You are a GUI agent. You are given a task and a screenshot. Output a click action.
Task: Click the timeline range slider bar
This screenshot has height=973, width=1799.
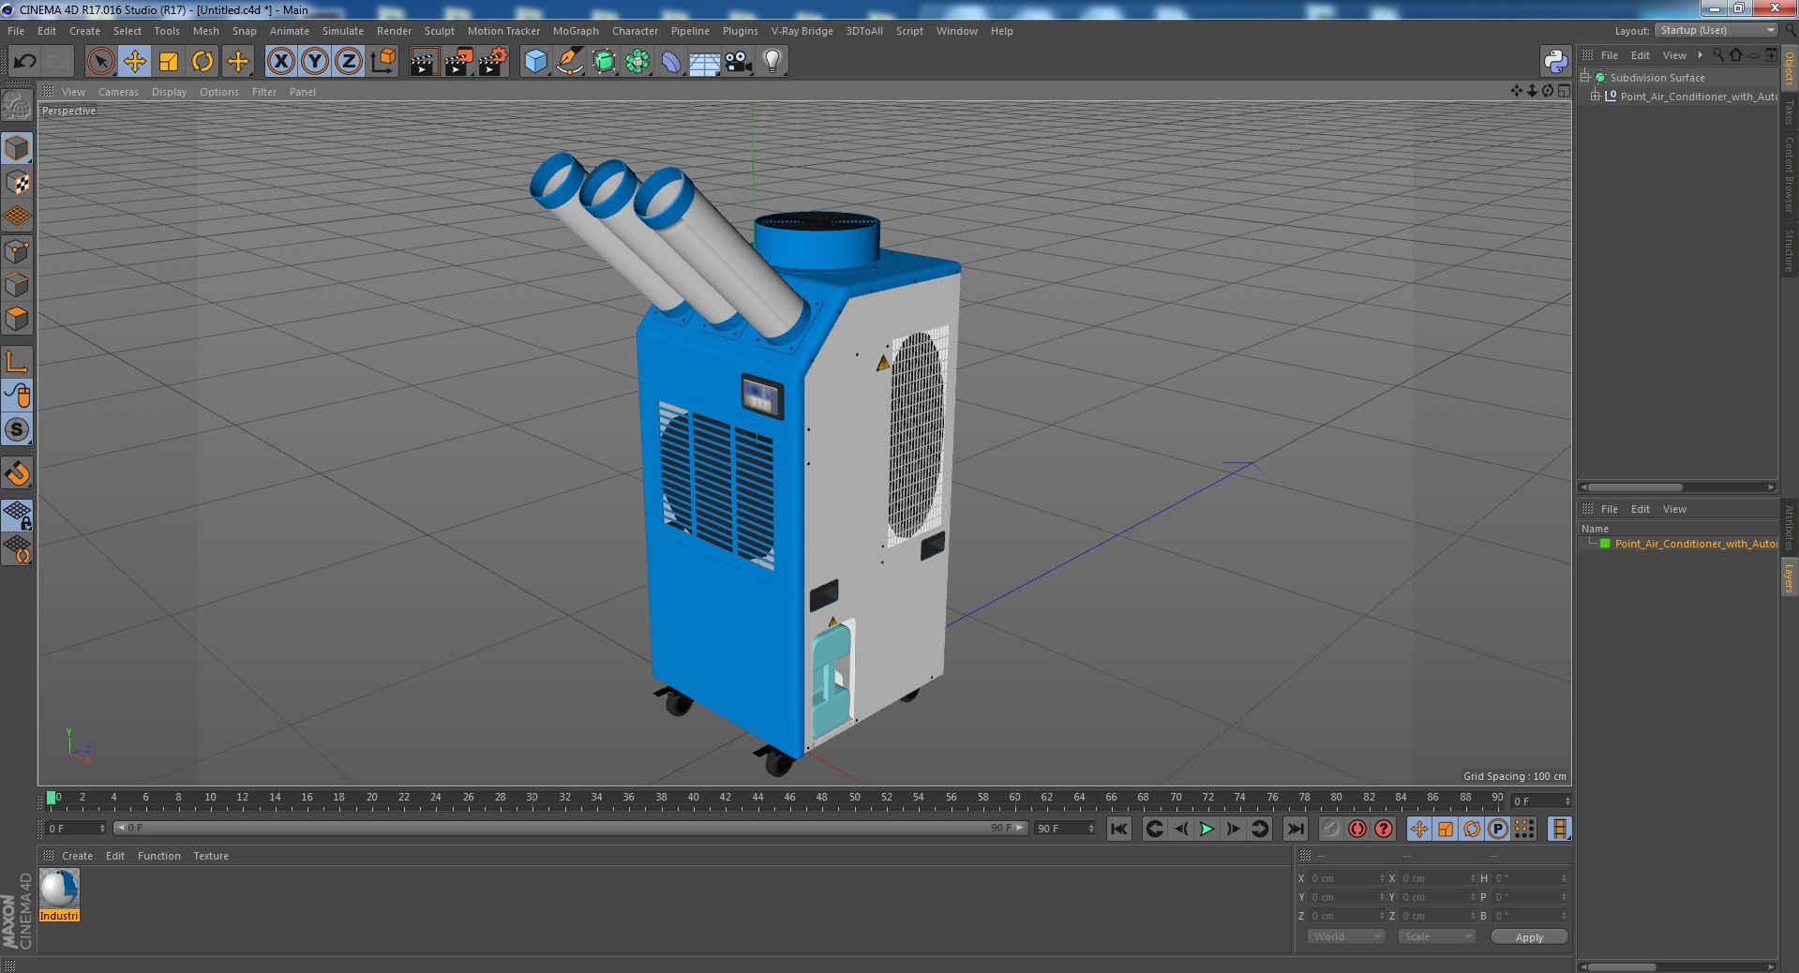pos(570,829)
